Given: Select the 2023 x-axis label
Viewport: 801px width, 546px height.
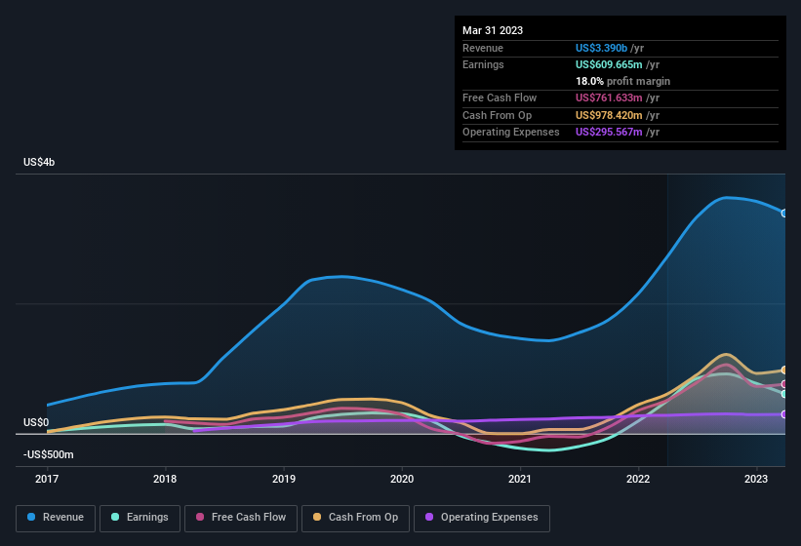Looking at the screenshot, I should click(756, 479).
